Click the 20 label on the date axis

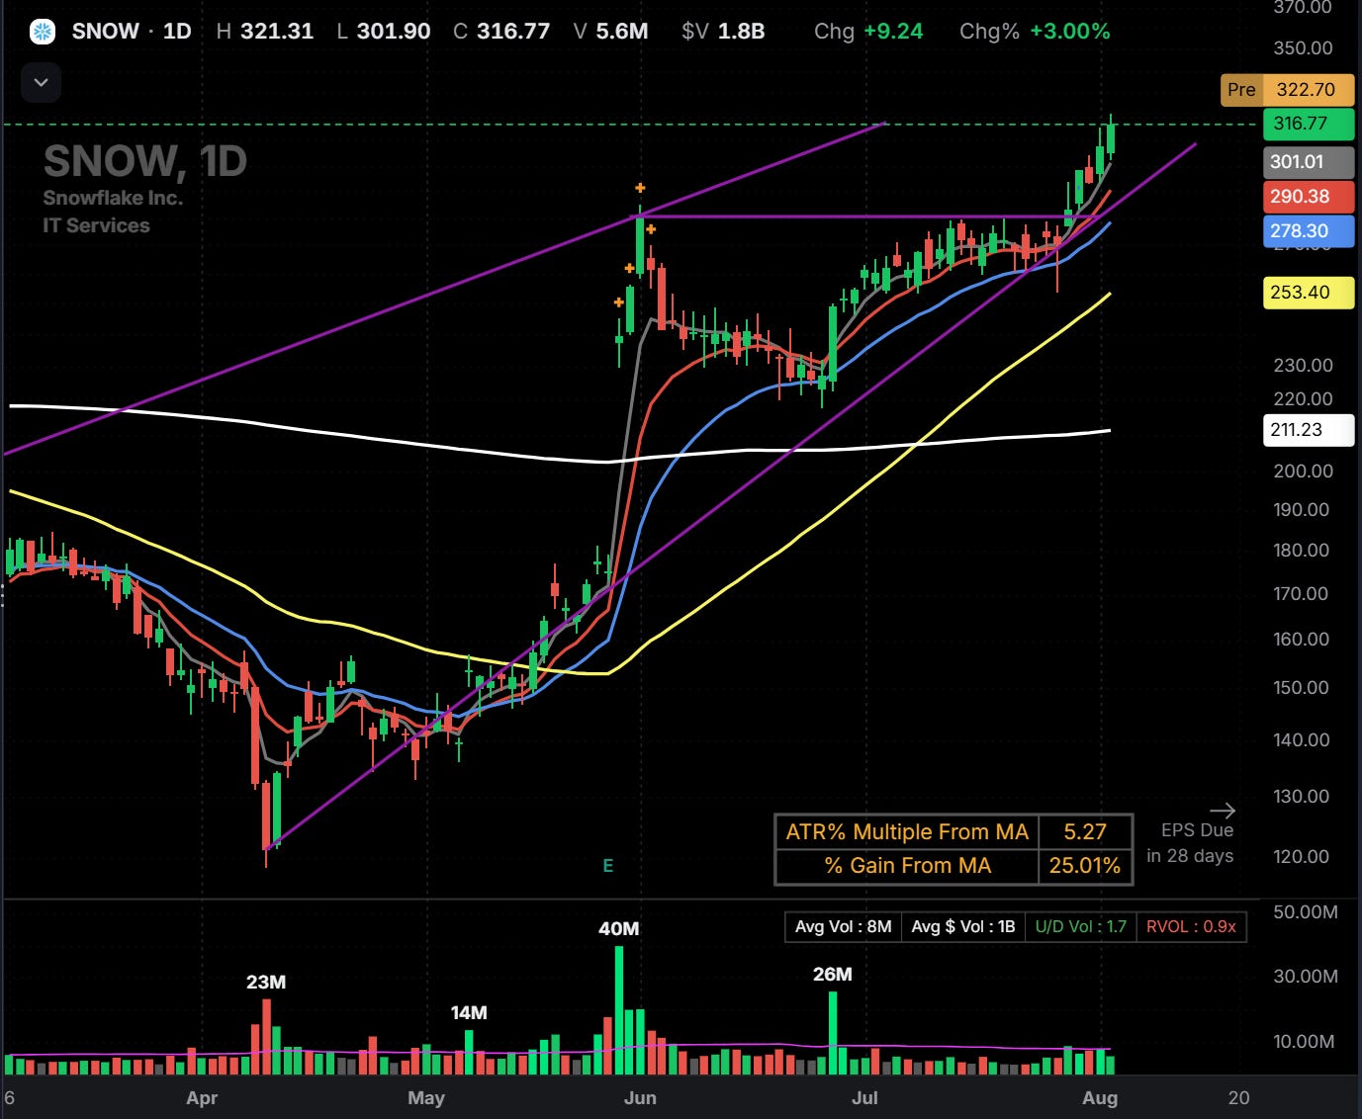pos(1238,1098)
